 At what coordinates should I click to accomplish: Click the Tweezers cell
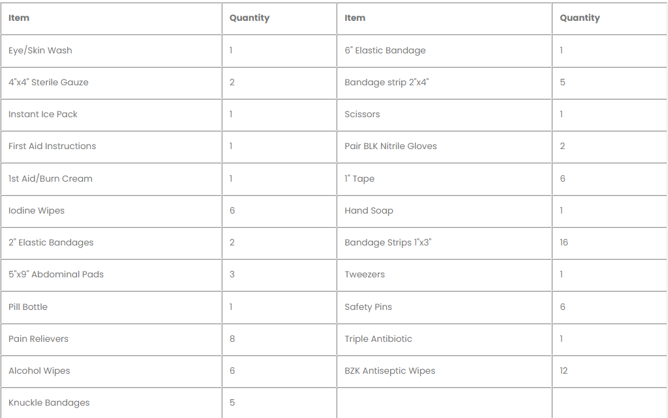pos(365,274)
